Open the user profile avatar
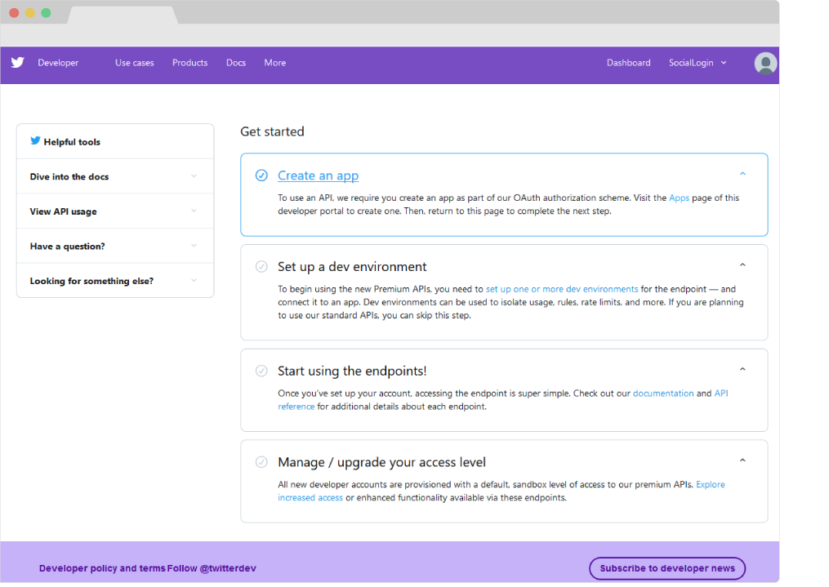 [x=765, y=64]
